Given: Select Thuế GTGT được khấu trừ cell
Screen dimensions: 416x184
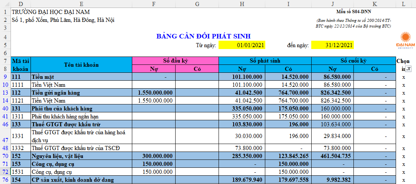Looking at the screenshot, I should (x=81, y=124).
